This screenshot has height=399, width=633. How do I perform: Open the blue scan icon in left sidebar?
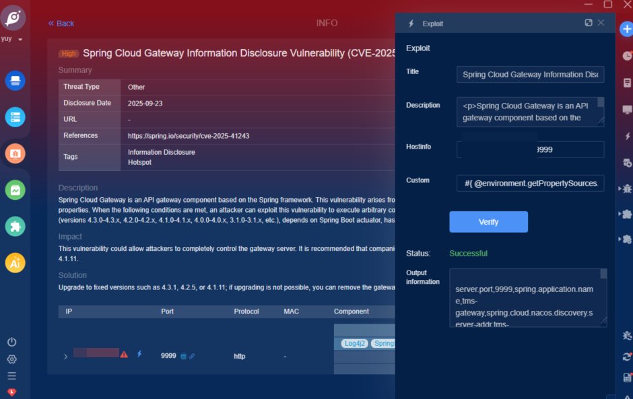[x=15, y=81]
